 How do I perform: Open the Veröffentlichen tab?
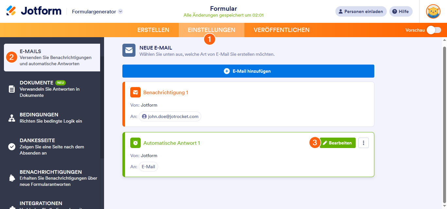tap(281, 30)
